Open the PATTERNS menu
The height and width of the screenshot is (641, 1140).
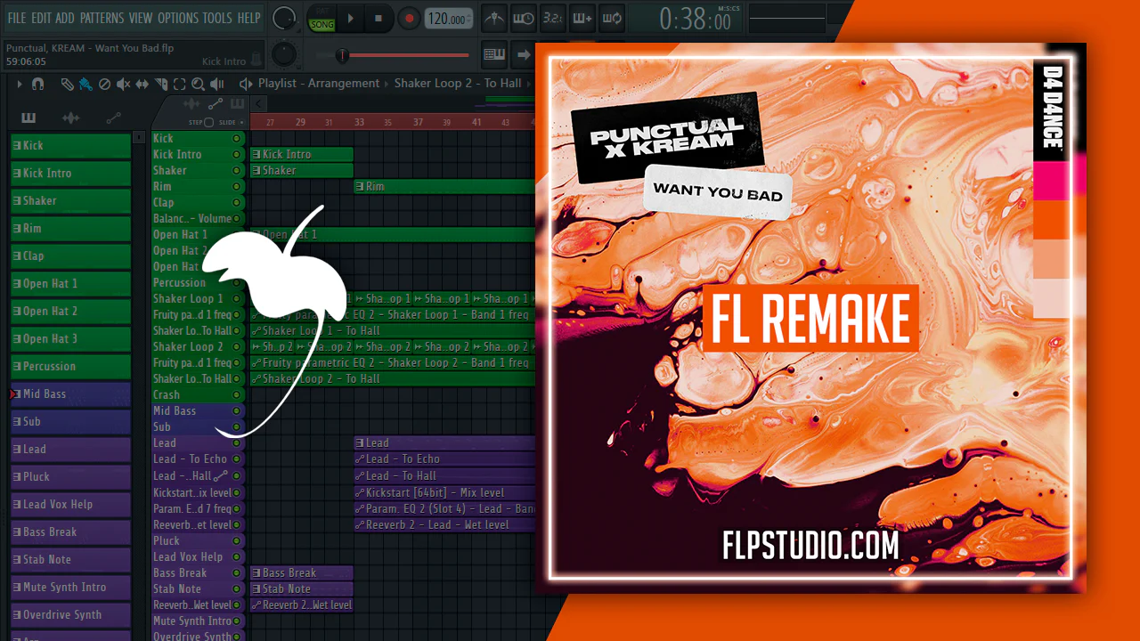(102, 18)
